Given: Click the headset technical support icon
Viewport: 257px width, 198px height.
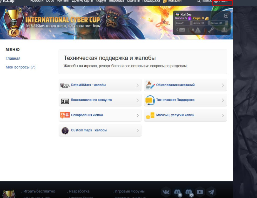Looking at the screenshot, I should [x=150, y=100].
